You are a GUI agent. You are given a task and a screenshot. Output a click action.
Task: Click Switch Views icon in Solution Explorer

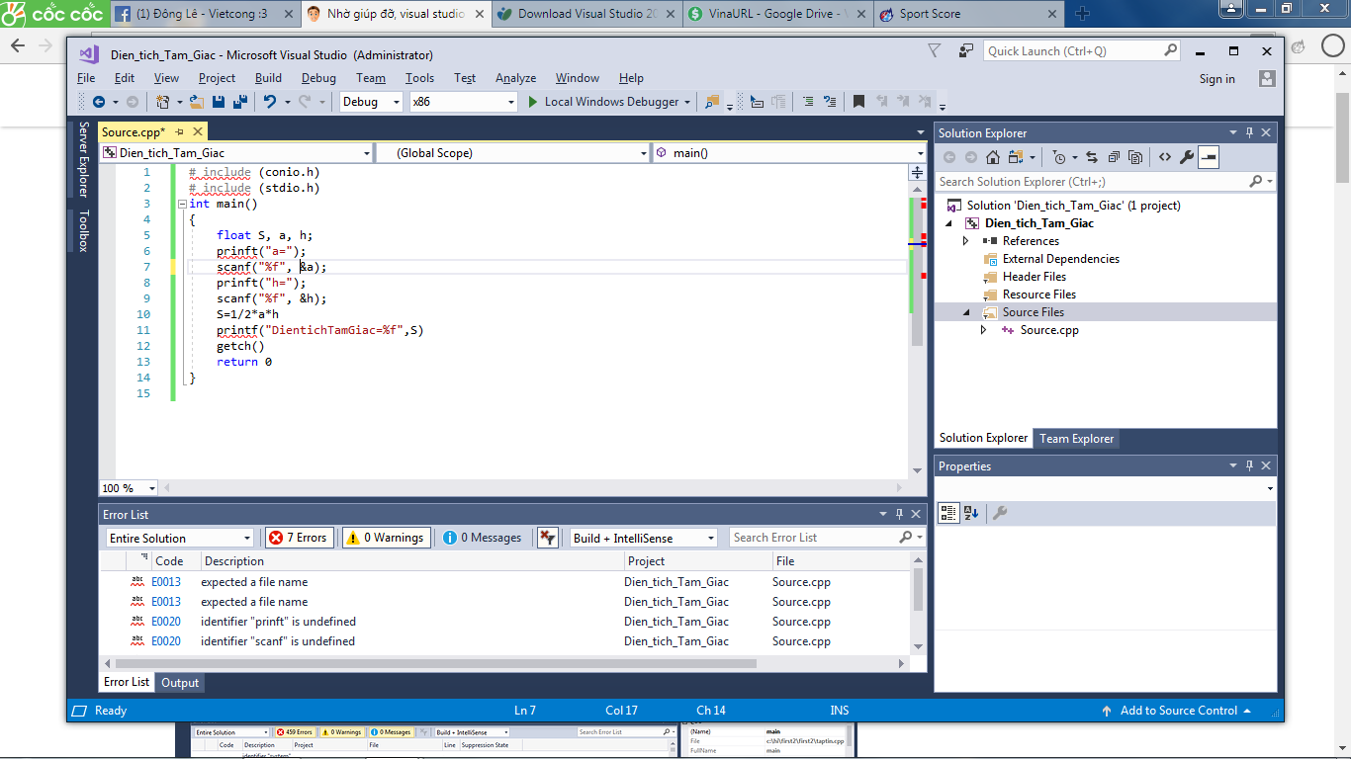pos(1014,157)
